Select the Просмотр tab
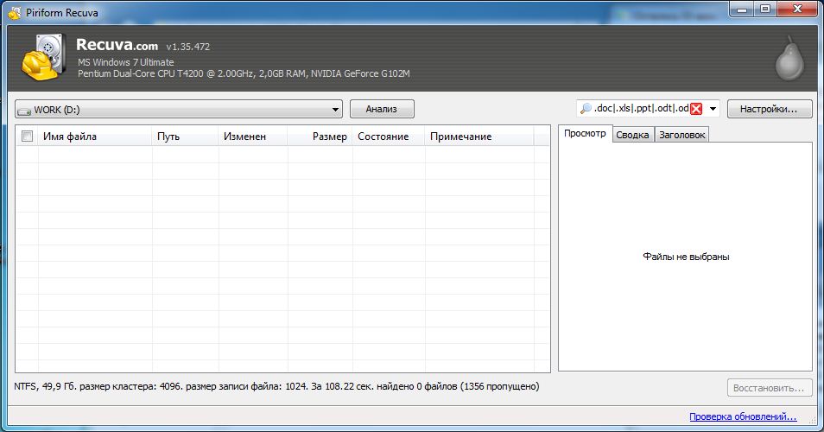The image size is (824, 432). (585, 134)
